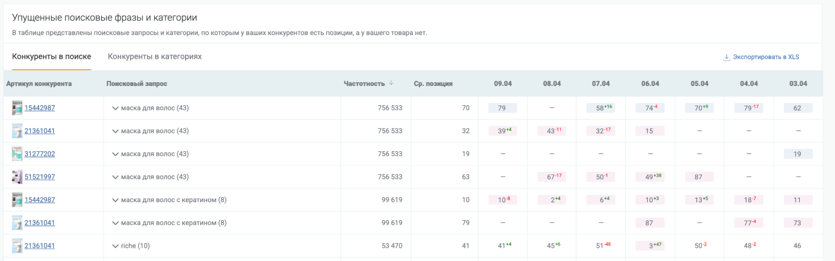
Task: Select the Конкуренты в поиске tab
Action: click(51, 56)
